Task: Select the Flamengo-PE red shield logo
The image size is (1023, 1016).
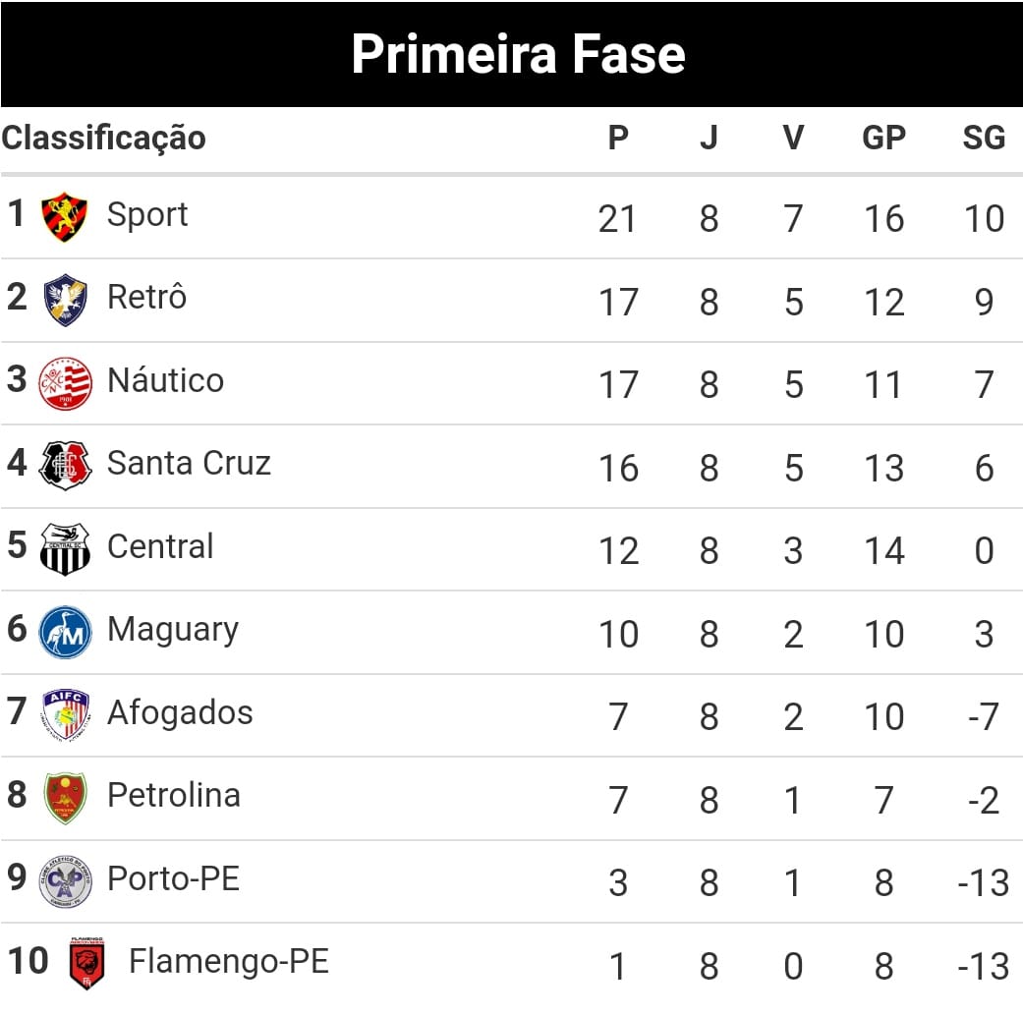Action: [86, 964]
